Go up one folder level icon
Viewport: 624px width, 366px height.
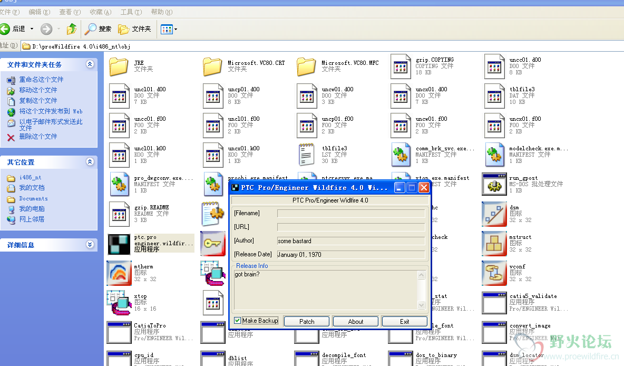[72, 28]
